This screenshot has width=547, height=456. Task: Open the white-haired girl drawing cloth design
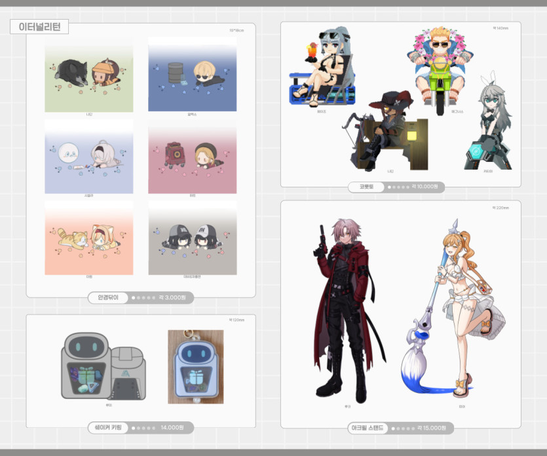[88, 157]
